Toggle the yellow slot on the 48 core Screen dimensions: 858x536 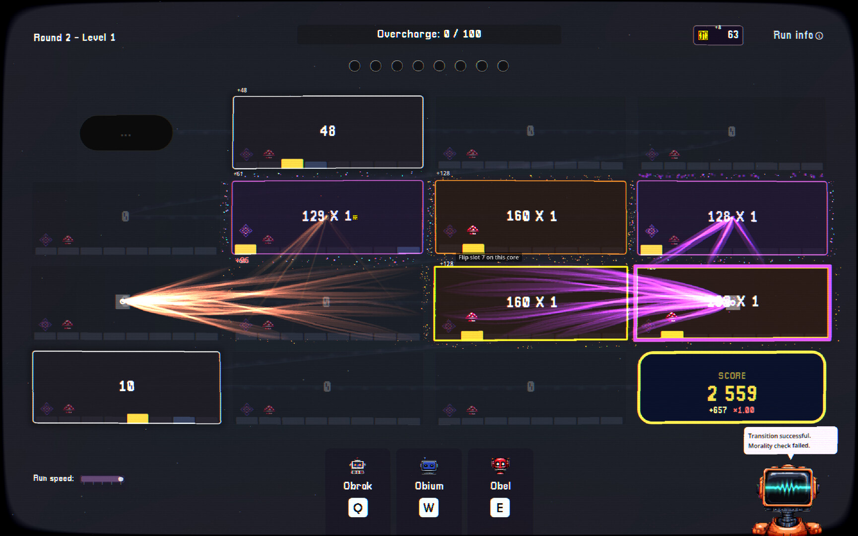click(292, 162)
